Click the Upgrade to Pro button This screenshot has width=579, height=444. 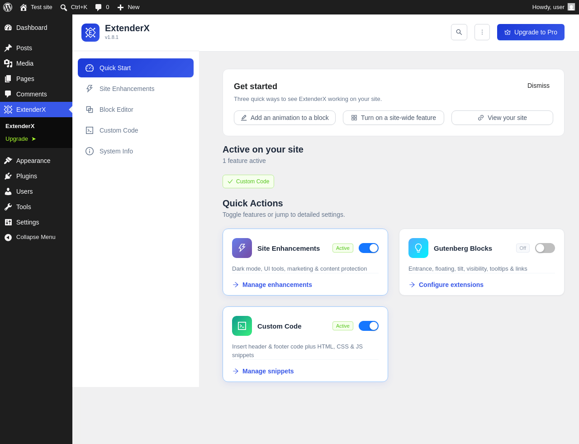[x=531, y=32]
